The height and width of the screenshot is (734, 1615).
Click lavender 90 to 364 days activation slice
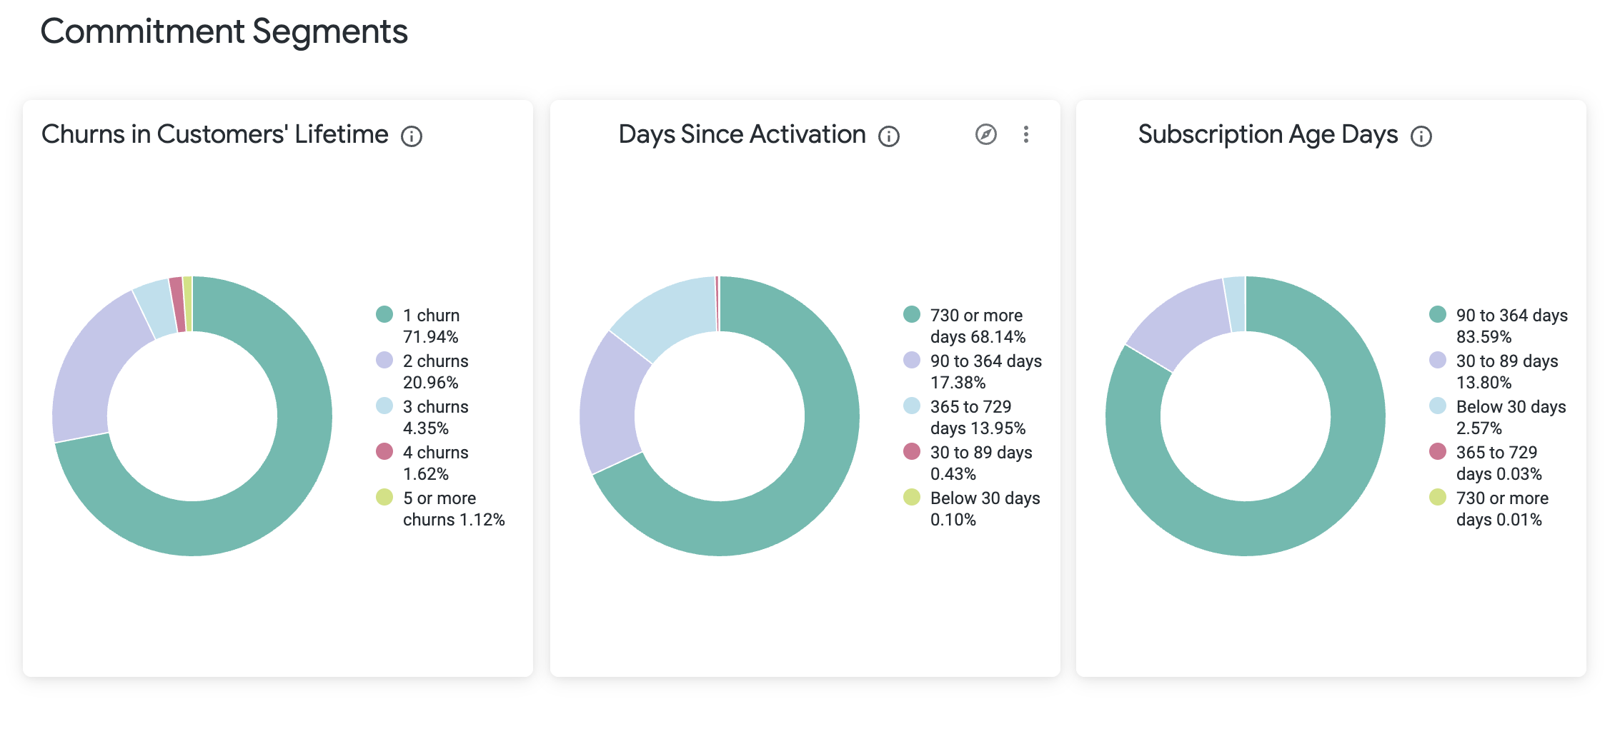tap(611, 403)
